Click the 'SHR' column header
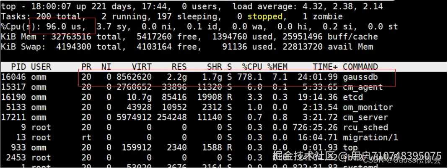448x168 pixels. coord(215,67)
